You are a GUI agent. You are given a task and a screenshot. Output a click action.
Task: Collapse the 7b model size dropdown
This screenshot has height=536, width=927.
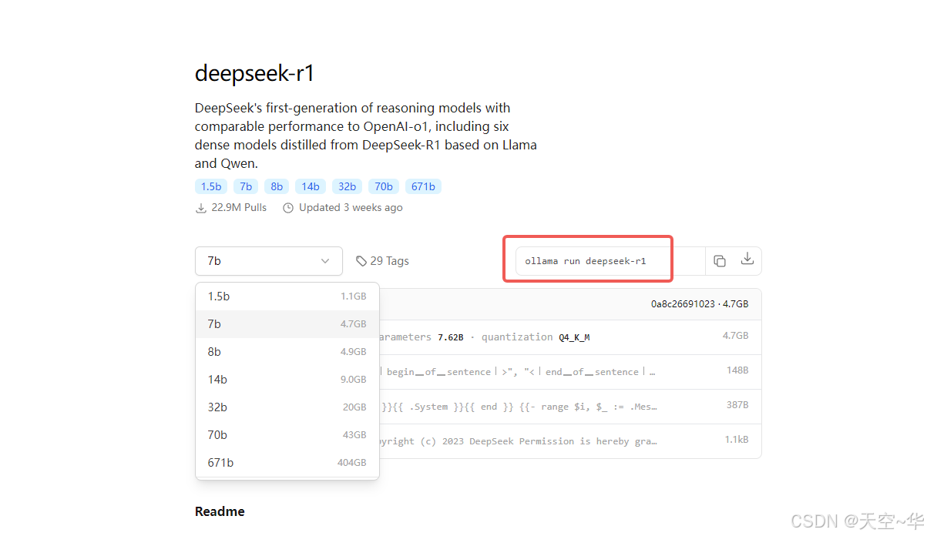tap(269, 261)
